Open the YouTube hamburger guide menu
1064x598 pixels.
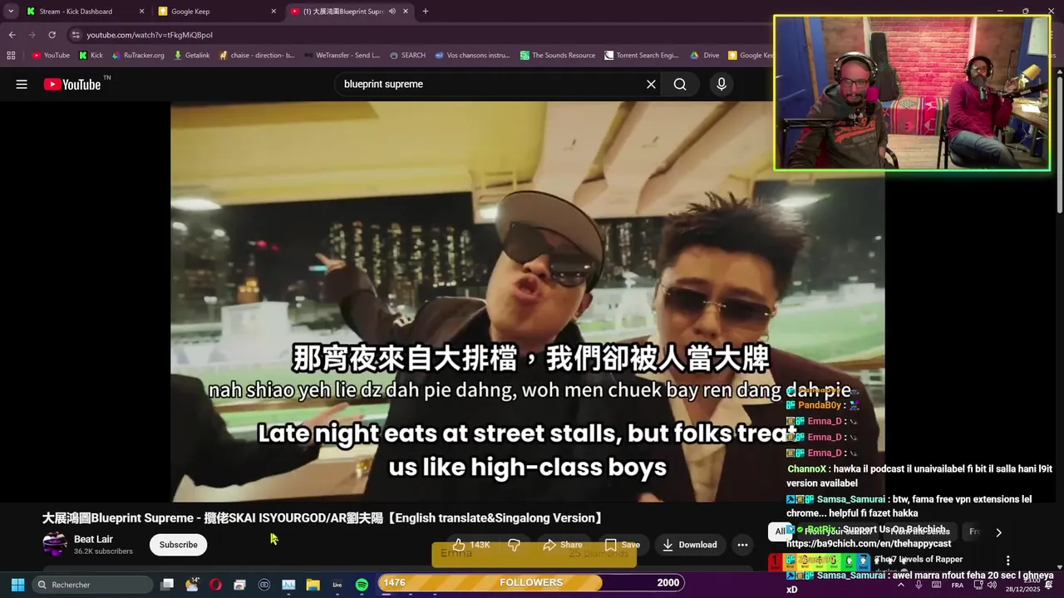(x=22, y=84)
